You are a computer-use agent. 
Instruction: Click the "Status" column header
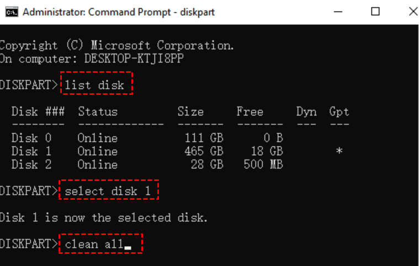98,111
